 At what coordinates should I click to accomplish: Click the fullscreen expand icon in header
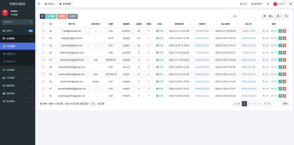[x=268, y=4]
